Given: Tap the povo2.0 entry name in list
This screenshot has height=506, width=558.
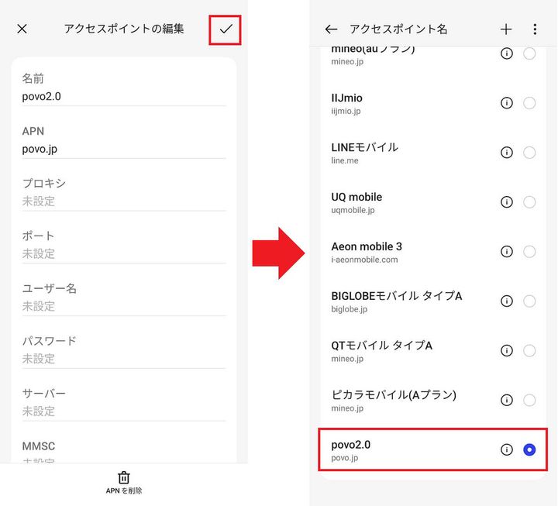Looking at the screenshot, I should (x=350, y=445).
